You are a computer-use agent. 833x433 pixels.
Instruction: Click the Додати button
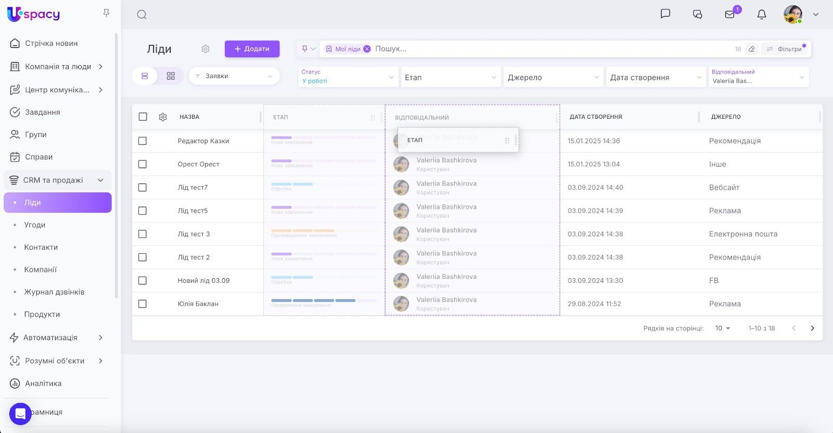click(x=252, y=49)
